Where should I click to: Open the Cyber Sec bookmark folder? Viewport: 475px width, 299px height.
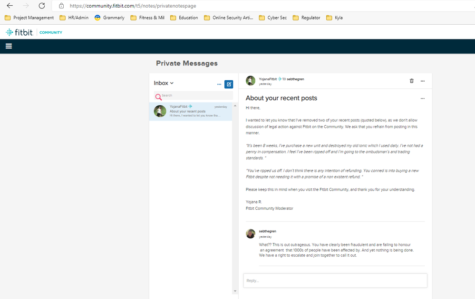[273, 18]
